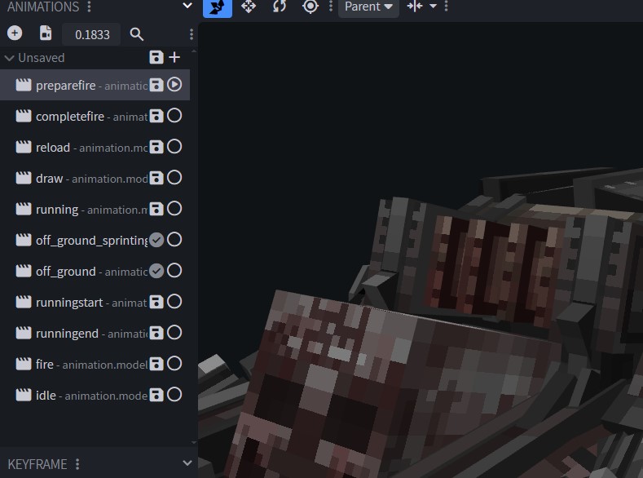Open the animation toolbar three-dot menu
Viewport: 643px width, 478px height.
click(191, 34)
